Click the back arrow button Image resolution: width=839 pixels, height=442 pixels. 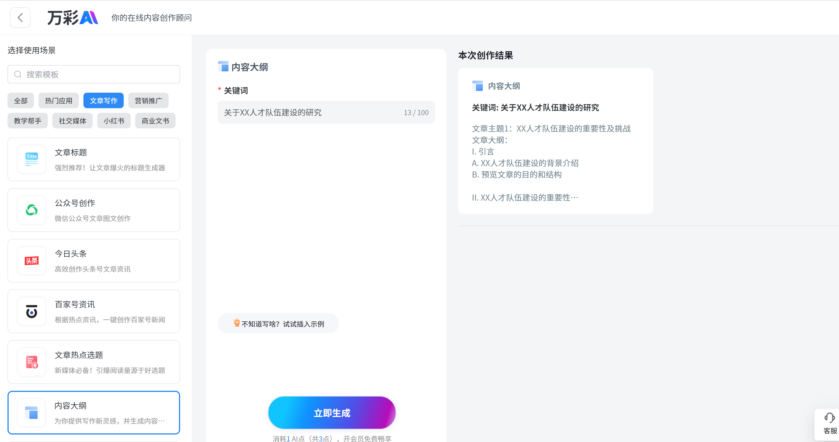tap(20, 18)
